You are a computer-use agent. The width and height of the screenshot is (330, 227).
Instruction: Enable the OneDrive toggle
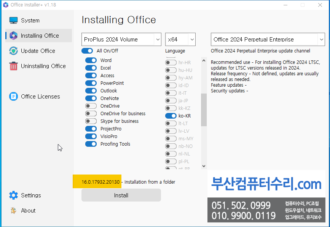click(91, 106)
